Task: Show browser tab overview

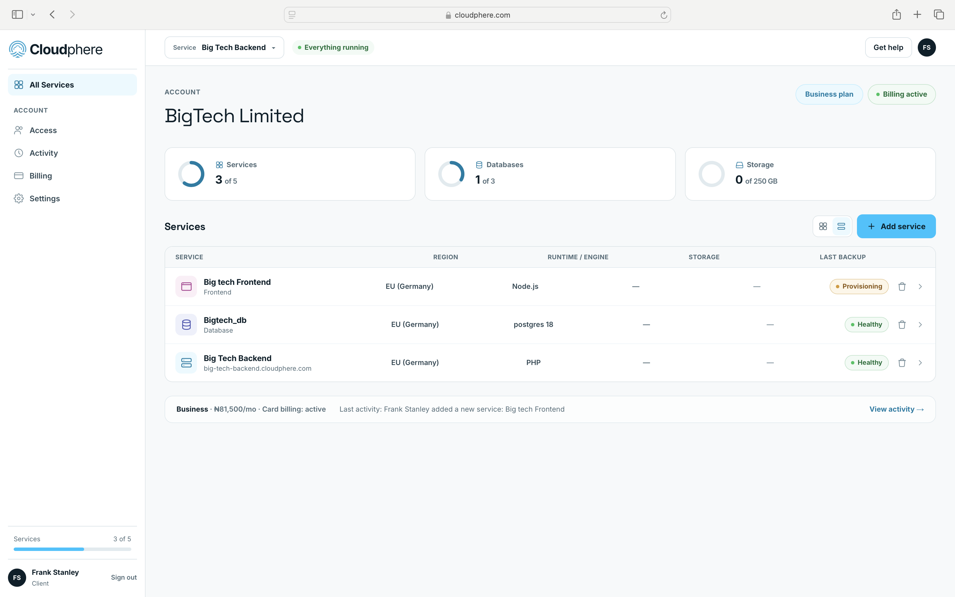Action: (x=939, y=14)
